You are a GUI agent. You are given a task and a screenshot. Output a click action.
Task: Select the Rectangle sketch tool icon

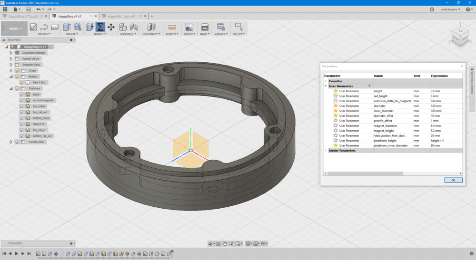(55, 27)
